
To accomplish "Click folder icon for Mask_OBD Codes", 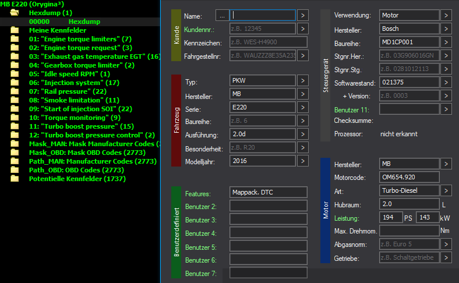I will coord(15,153).
